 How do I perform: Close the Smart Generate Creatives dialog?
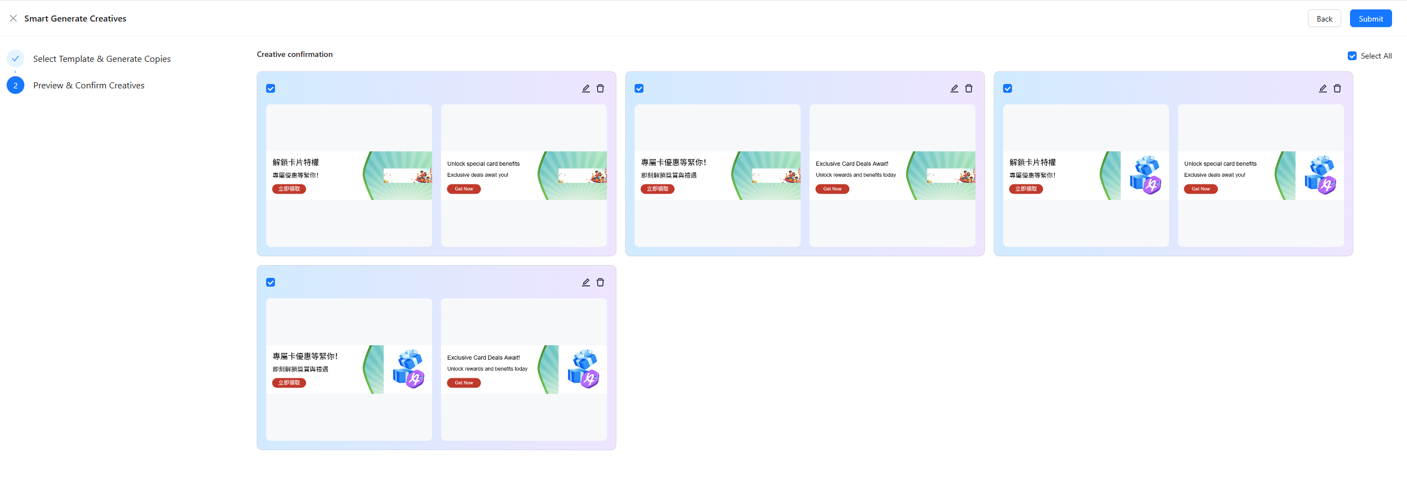(x=13, y=18)
